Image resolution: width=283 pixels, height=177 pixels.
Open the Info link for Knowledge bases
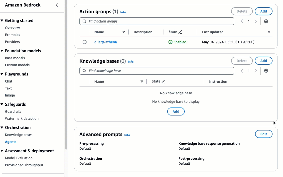coord(131,62)
